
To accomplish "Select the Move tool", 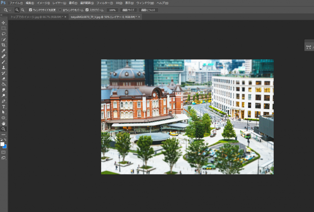I will [3, 23].
